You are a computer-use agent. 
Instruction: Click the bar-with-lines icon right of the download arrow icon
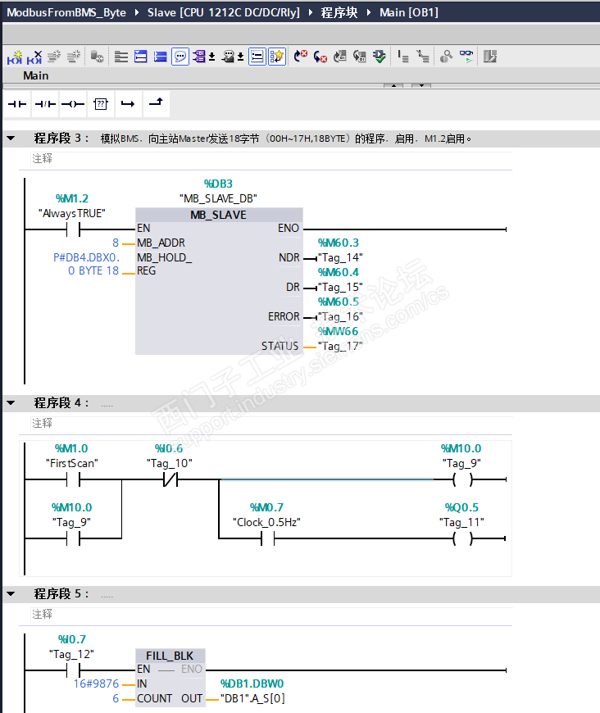coord(403,57)
